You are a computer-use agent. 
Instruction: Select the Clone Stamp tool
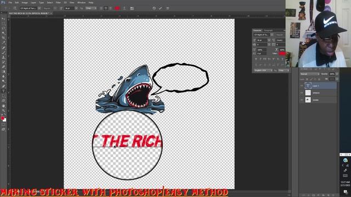pyautogui.click(x=3, y=57)
